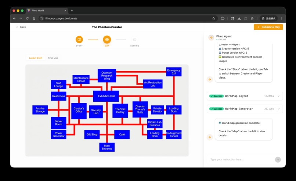Select Director Thorne's Suite node

pos(140,109)
